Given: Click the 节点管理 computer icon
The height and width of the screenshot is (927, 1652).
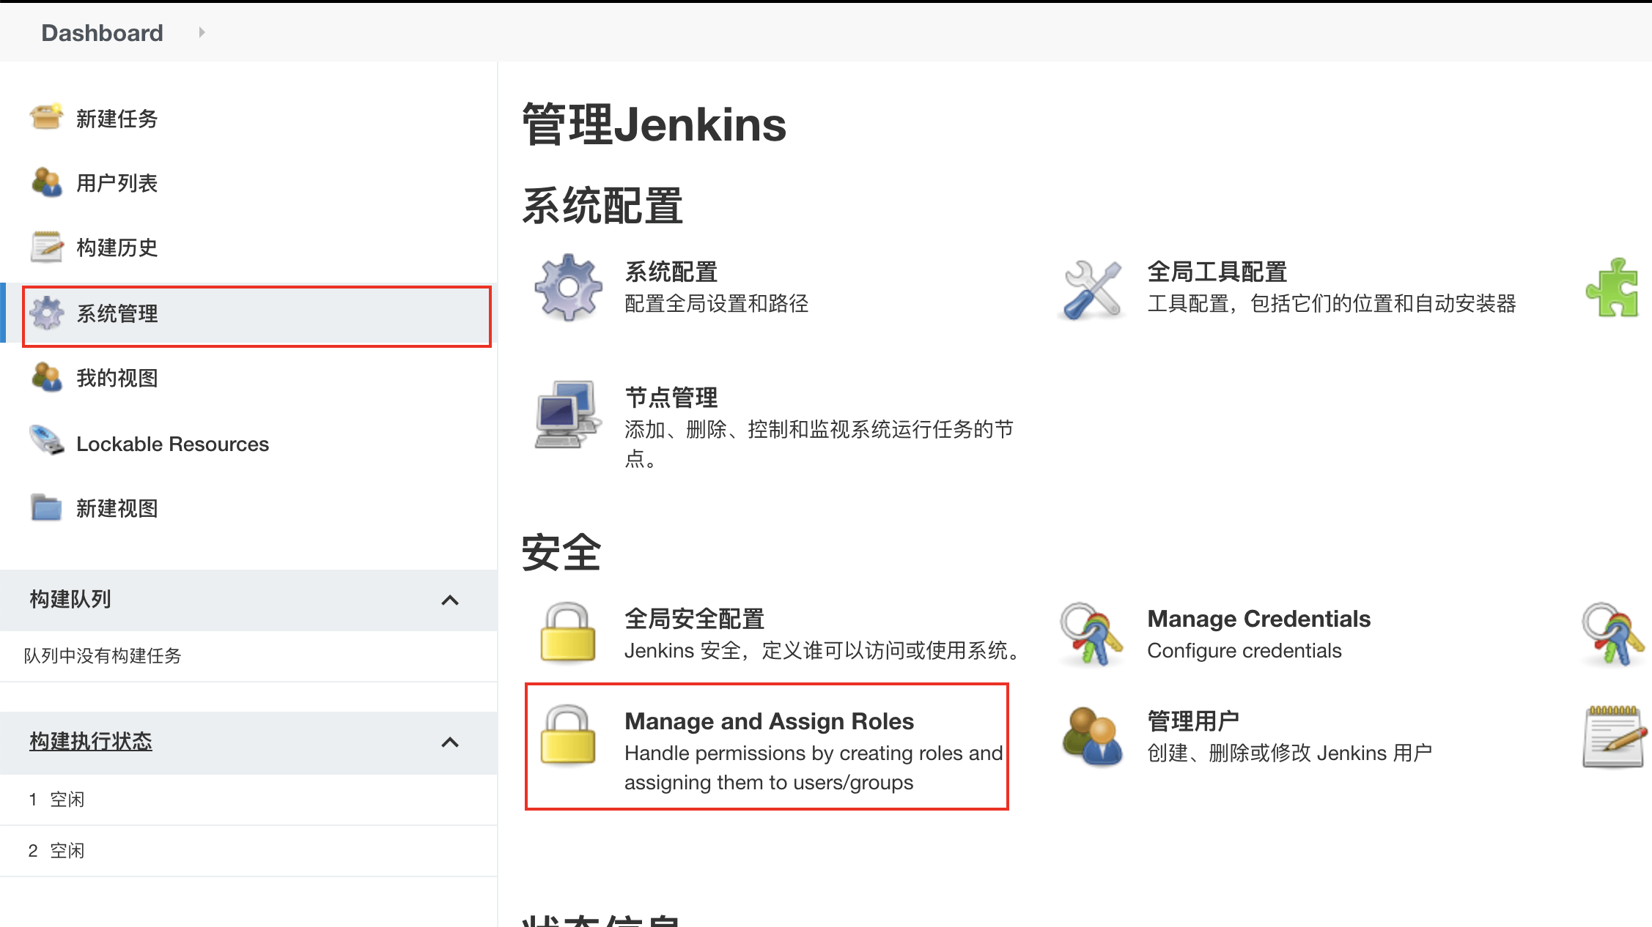Looking at the screenshot, I should [x=567, y=414].
